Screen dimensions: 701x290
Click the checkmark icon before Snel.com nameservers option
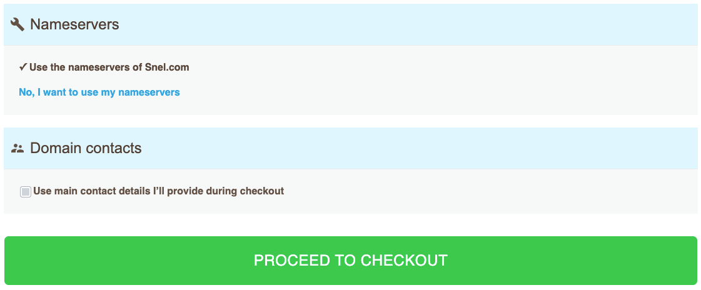point(23,67)
